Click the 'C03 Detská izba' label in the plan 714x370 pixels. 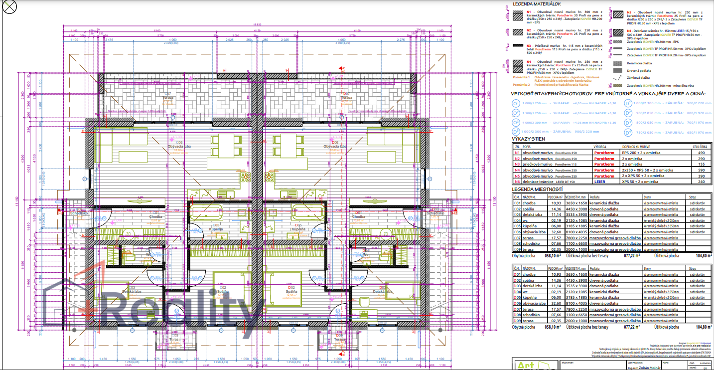(132, 289)
